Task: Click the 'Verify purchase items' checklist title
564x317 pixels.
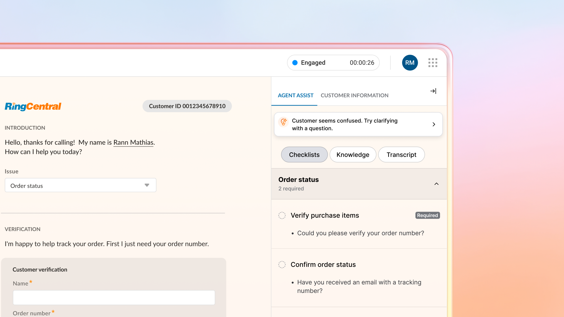Action: pos(325,215)
